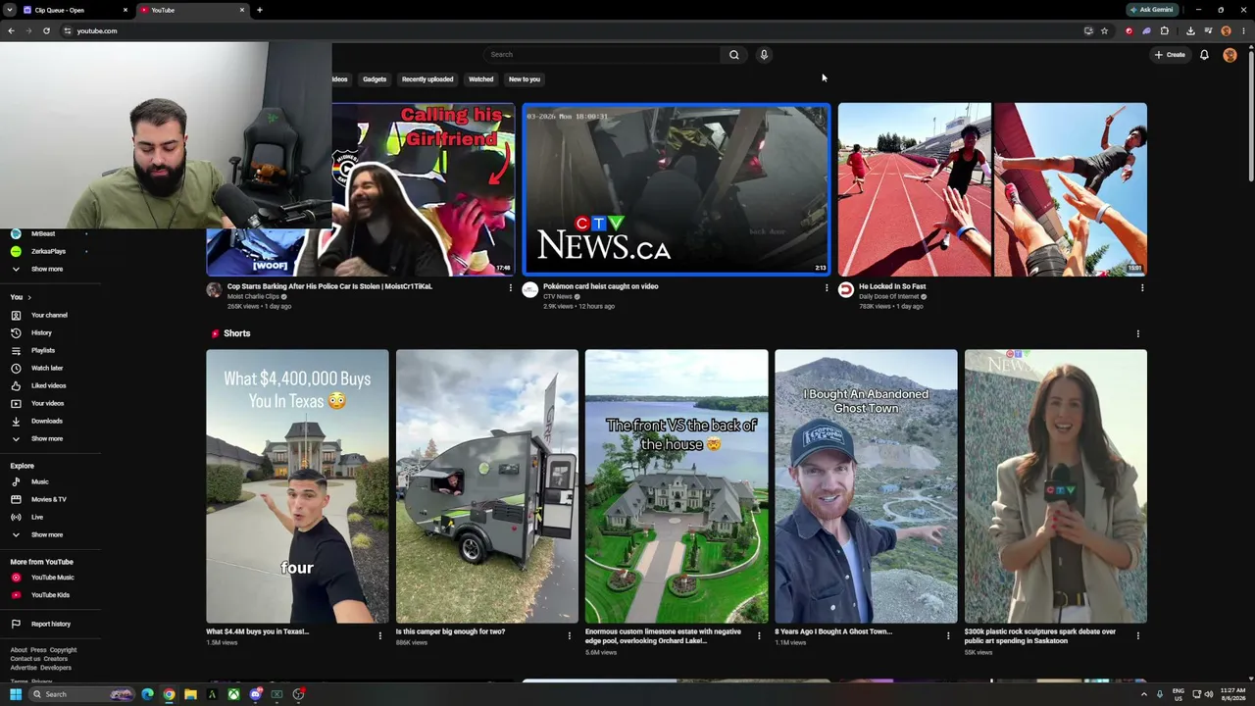Viewport: 1255px width, 706px height.
Task: Open options for the Texas $4.4M short
Action: pos(379,635)
